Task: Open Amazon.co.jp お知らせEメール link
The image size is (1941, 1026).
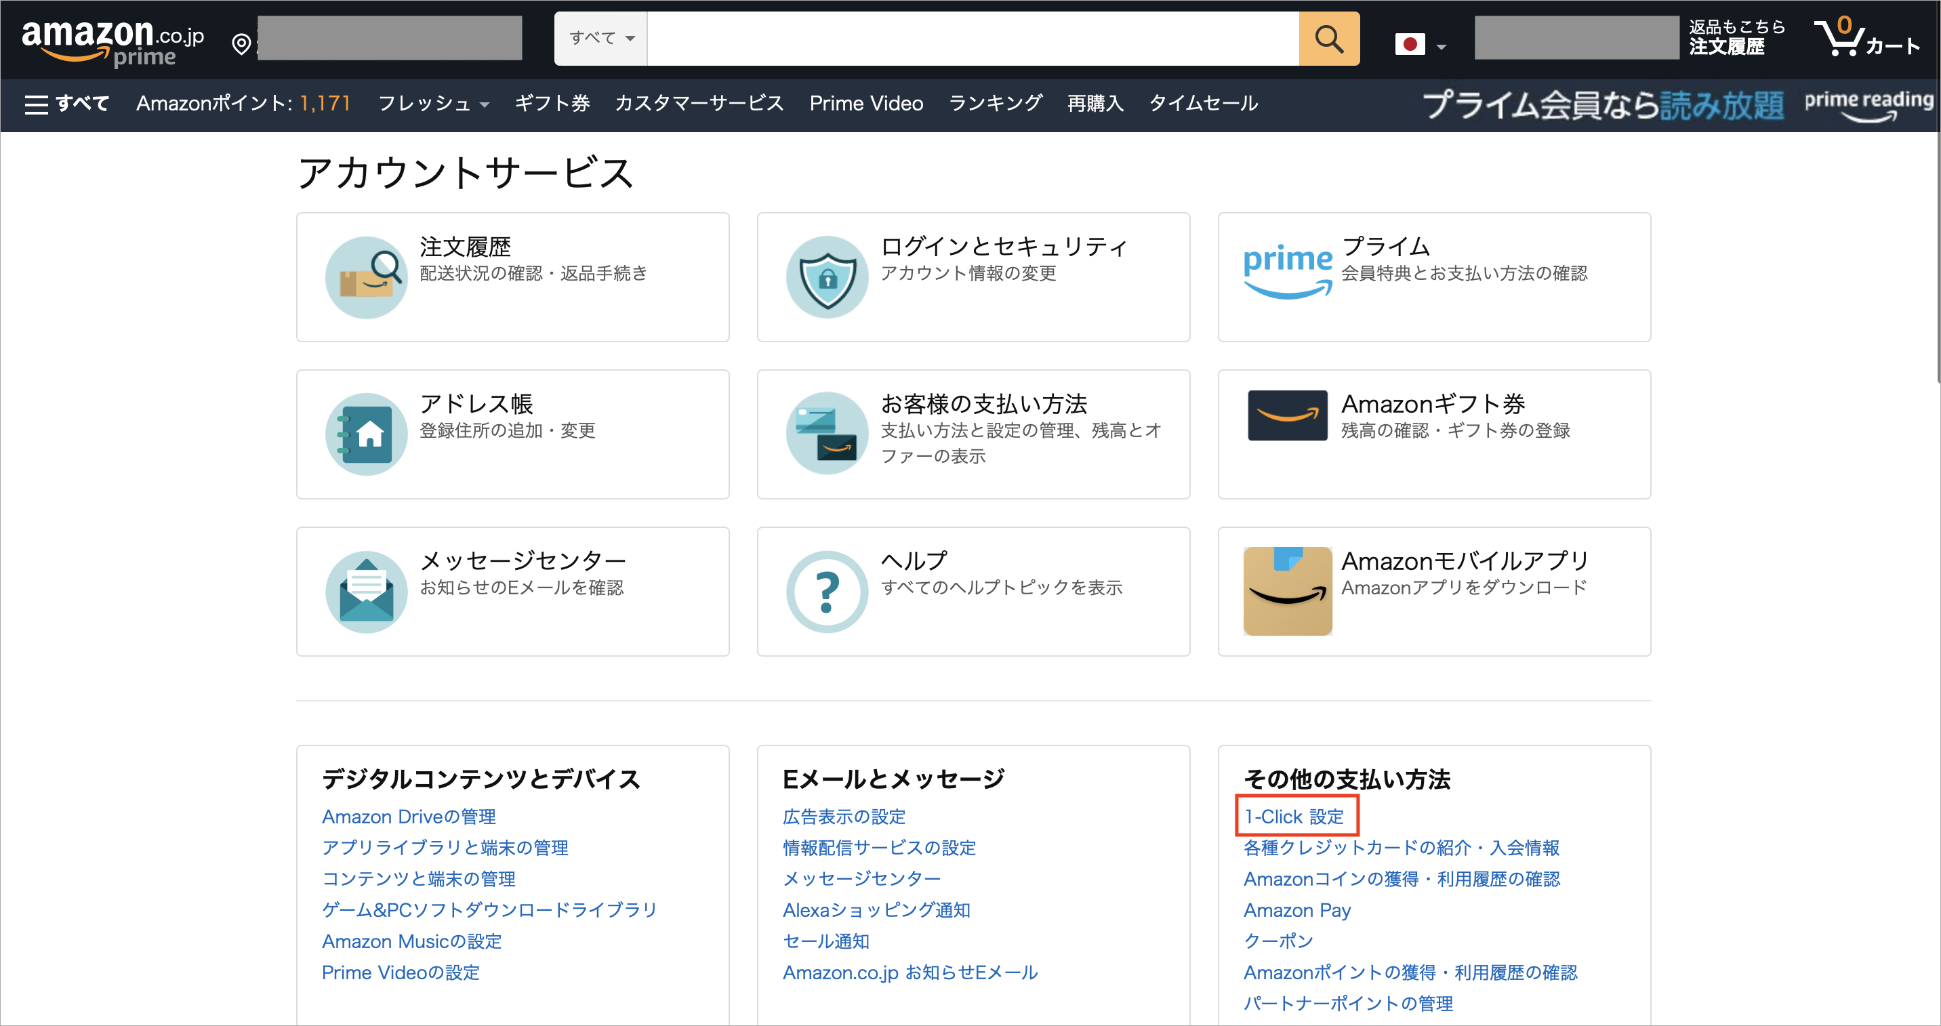Action: click(x=910, y=973)
